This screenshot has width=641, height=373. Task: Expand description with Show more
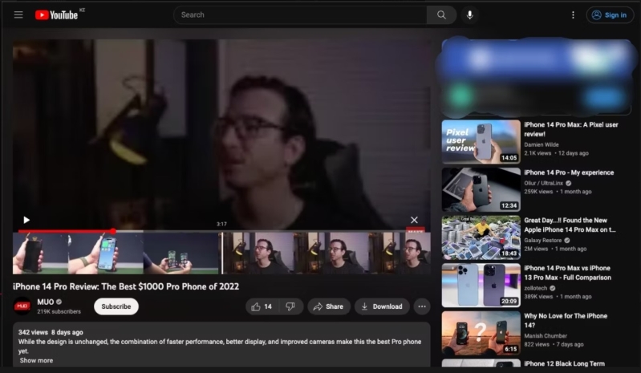(36, 360)
